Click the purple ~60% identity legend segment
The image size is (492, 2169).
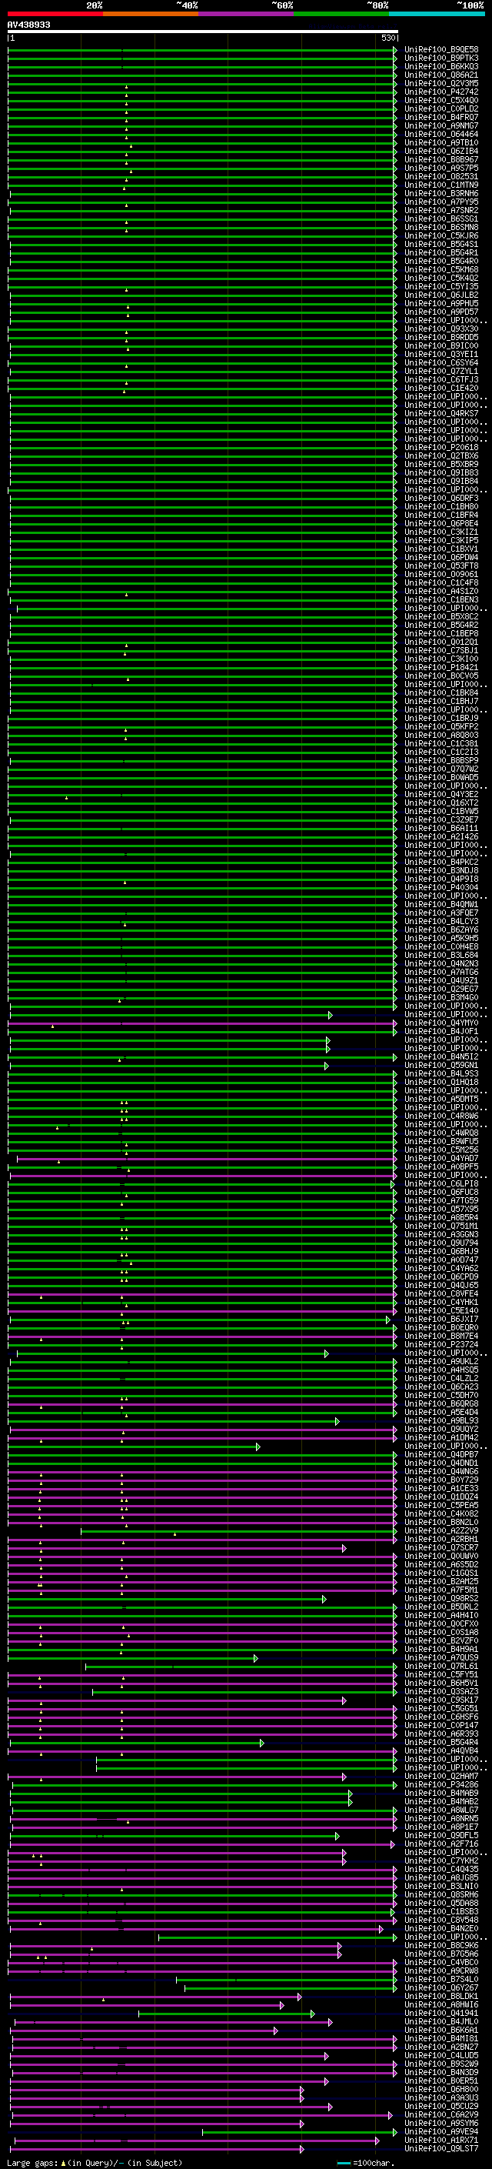click(x=245, y=14)
